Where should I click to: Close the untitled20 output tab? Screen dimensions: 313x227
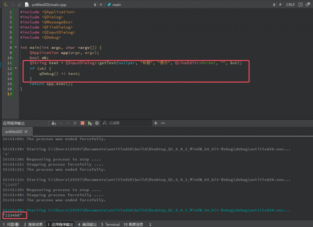point(26,132)
